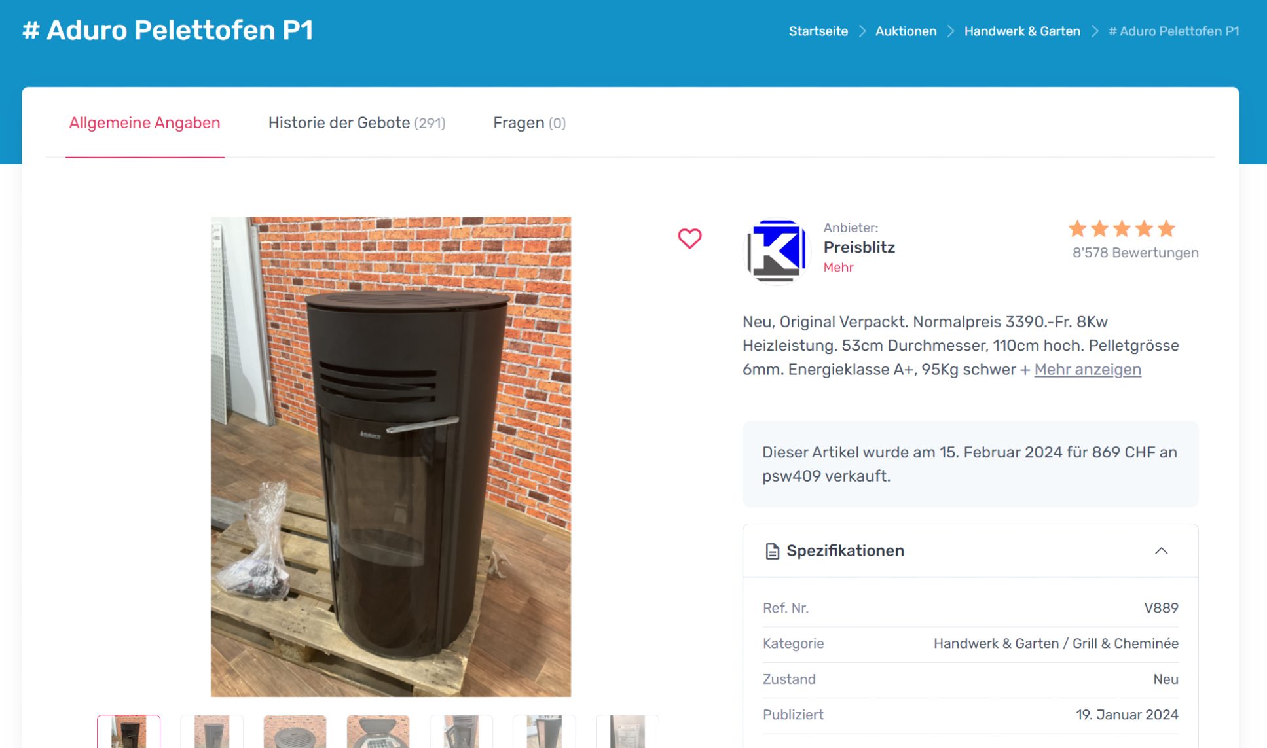
Task: Click the main pellet stove photo
Action: click(391, 456)
